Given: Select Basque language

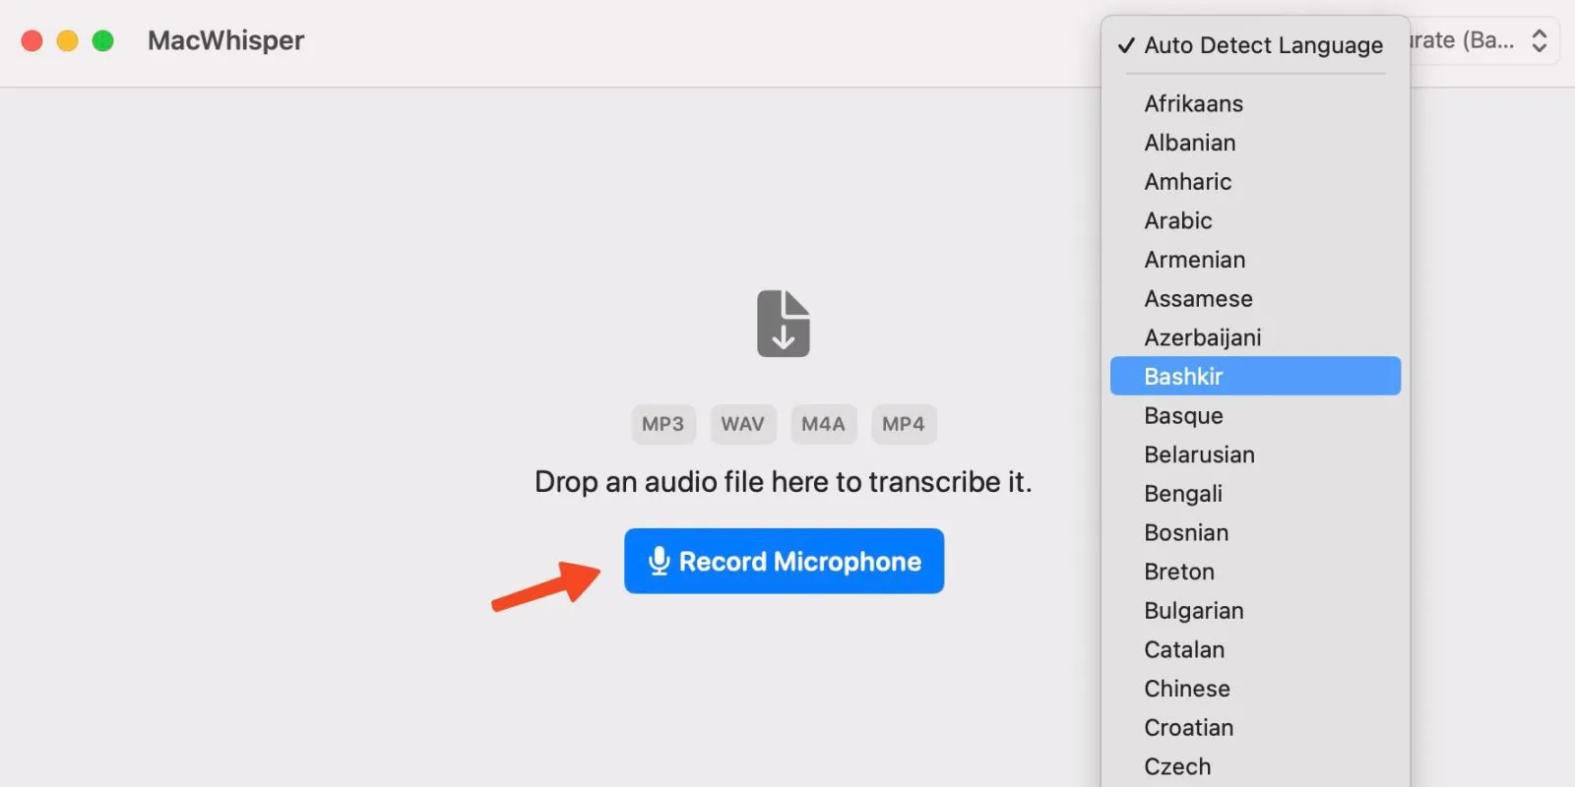Looking at the screenshot, I should pos(1255,415).
